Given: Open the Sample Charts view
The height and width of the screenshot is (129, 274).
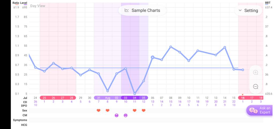Looking at the screenshot, I should coord(142,10).
